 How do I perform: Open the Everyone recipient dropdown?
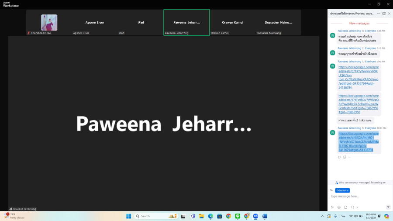pyautogui.click(x=342, y=190)
